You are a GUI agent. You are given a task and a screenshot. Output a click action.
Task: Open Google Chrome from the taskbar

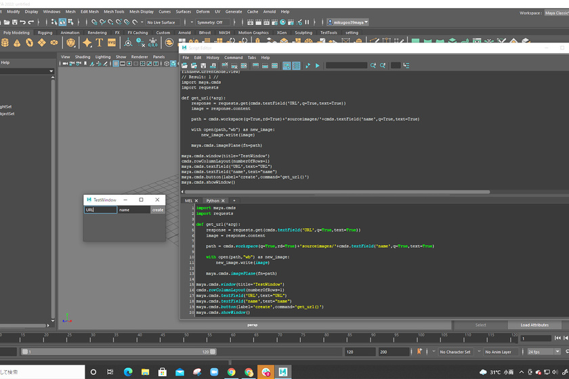[x=232, y=372]
